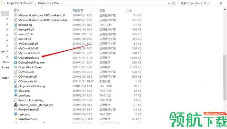Select the SDActivate.exe file icon

[15, 119]
